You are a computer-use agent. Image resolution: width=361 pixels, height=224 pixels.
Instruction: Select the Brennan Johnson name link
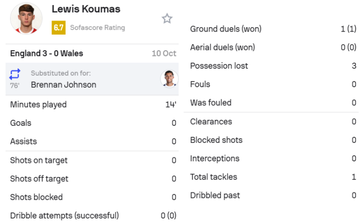(64, 85)
